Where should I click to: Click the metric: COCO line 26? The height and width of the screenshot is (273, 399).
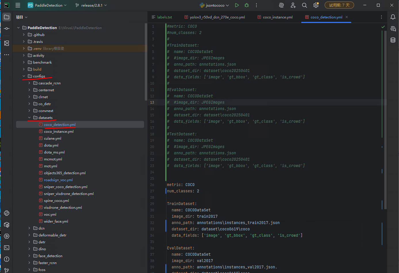(181, 185)
